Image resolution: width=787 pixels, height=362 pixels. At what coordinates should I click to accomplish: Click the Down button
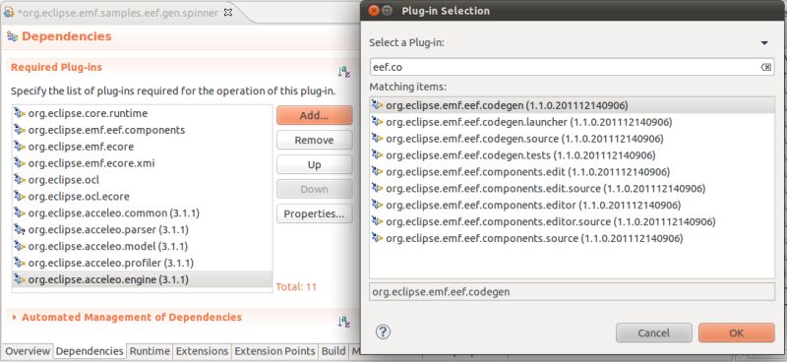314,189
